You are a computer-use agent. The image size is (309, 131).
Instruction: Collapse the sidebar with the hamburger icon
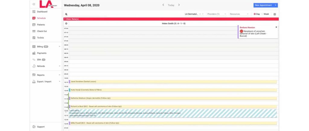[34, 4]
